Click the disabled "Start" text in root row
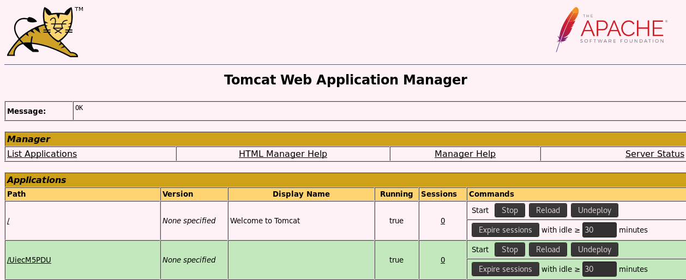The width and height of the screenshot is (686, 280). pos(480,210)
